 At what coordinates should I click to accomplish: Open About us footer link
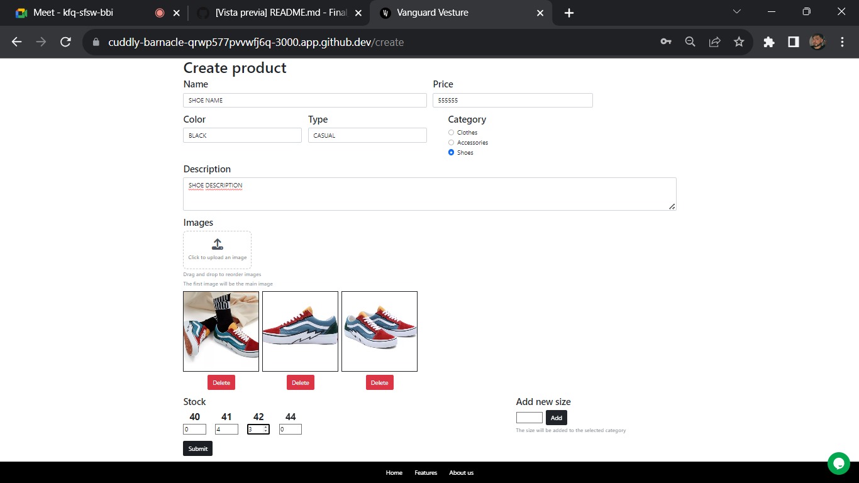[462, 473]
